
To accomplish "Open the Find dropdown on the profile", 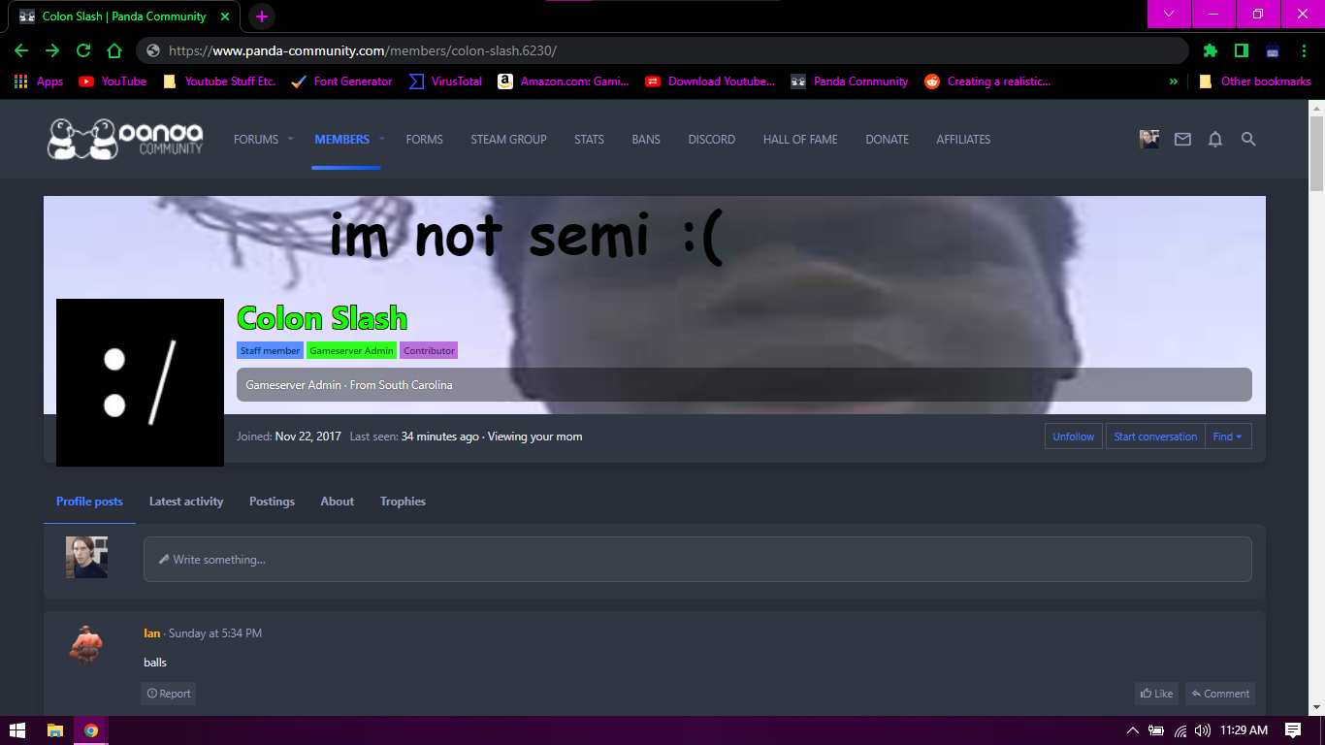I will (x=1227, y=436).
